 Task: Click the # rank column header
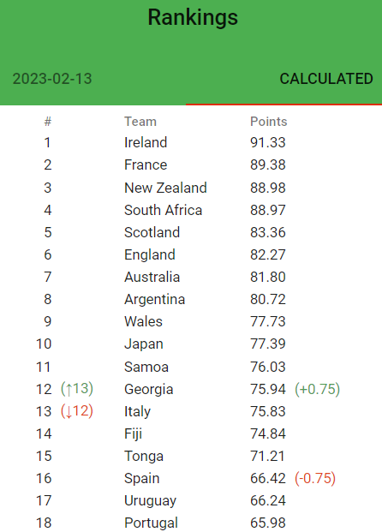(48, 122)
